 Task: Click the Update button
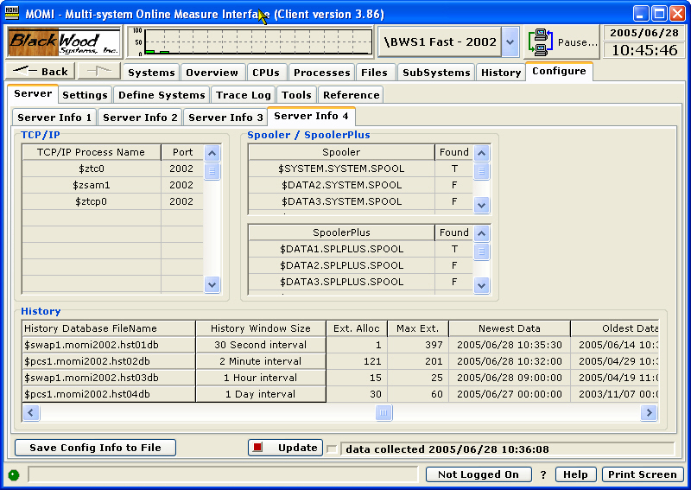point(285,448)
